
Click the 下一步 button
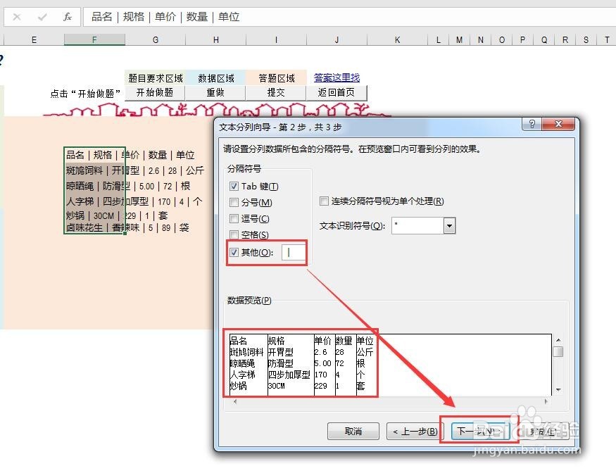pos(480,431)
